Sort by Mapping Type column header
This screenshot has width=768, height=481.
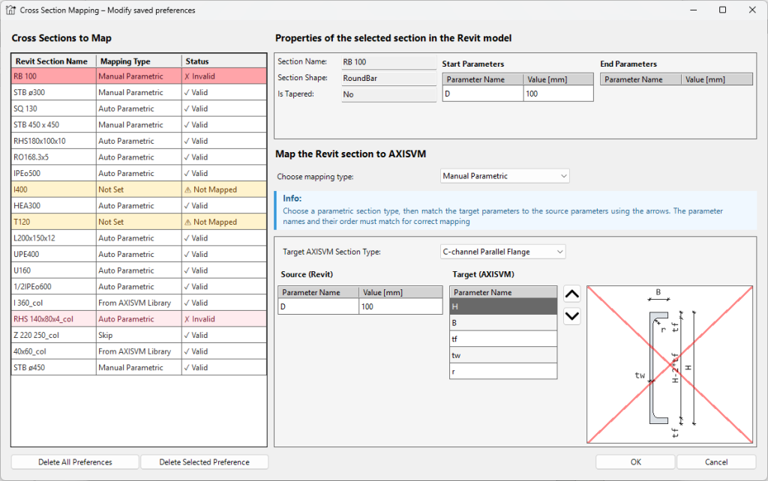pyautogui.click(x=139, y=61)
